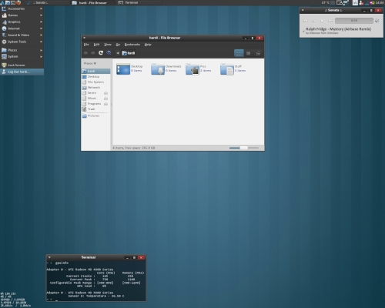Select File System in sidebar
This screenshot has height=308, width=385.
(x=95, y=82)
